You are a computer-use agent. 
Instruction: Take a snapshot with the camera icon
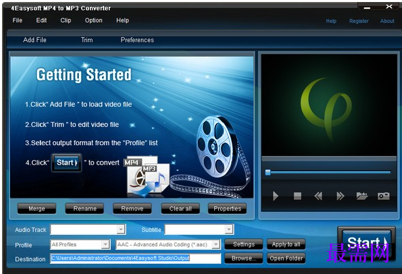[384, 196]
